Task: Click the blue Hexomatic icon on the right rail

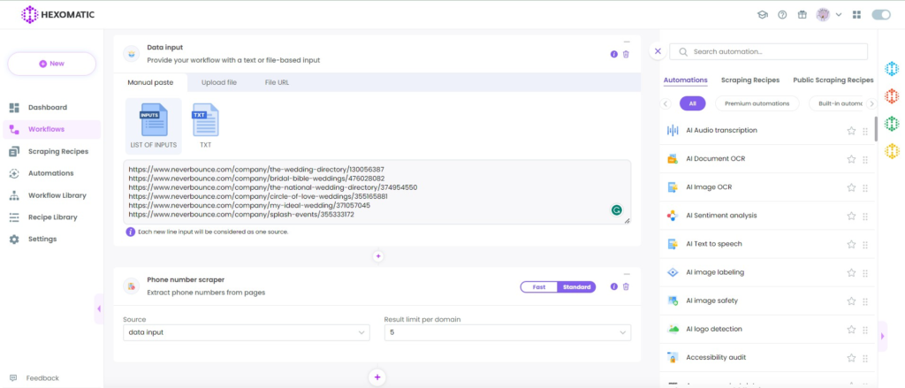Action: 892,69
